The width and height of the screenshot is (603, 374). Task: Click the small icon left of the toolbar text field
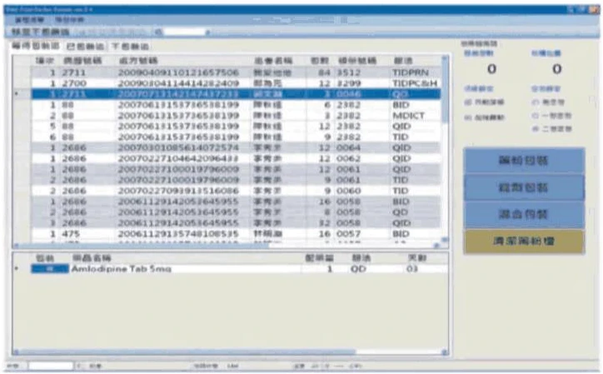click(158, 32)
